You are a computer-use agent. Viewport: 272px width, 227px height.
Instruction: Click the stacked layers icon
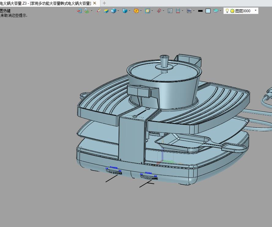click(216, 11)
